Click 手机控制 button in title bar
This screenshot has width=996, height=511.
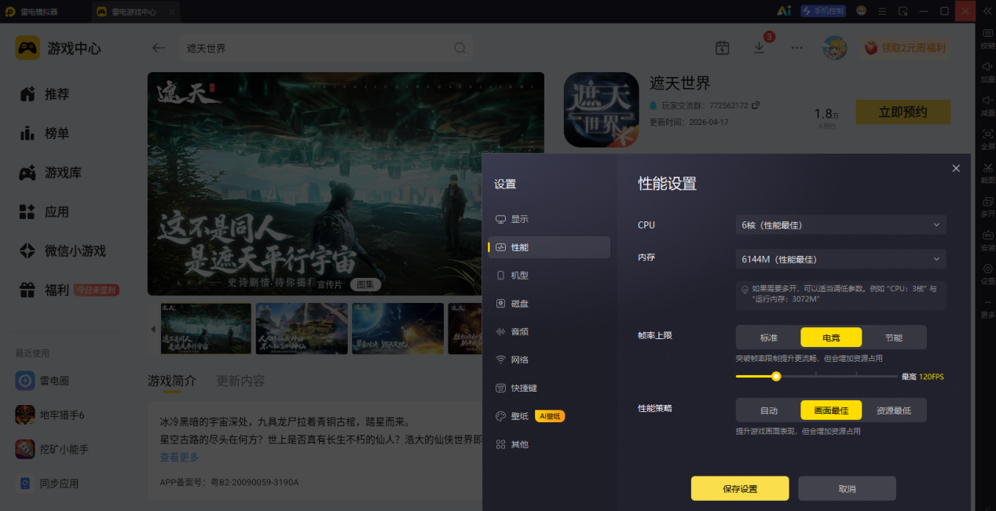pyautogui.click(x=822, y=11)
